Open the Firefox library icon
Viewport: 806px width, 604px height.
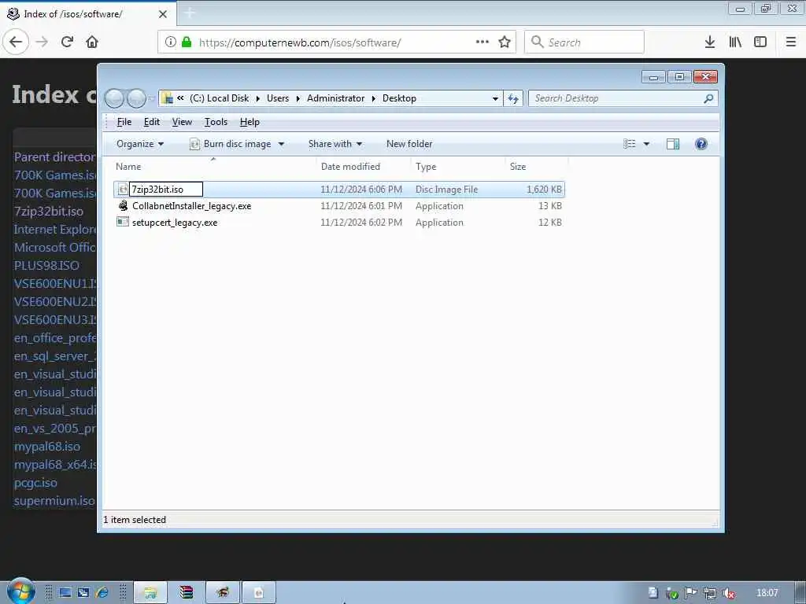(x=735, y=42)
